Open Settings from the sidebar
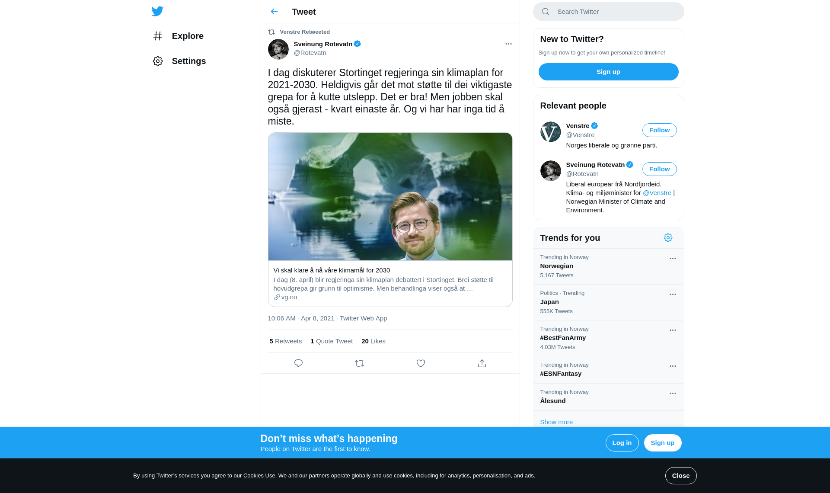Viewport: 830px width, 493px height. 179,61
